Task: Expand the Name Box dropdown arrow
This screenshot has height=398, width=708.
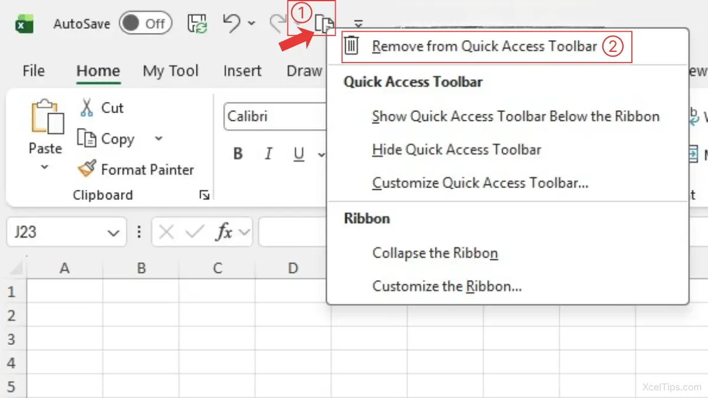Action: pyautogui.click(x=113, y=233)
